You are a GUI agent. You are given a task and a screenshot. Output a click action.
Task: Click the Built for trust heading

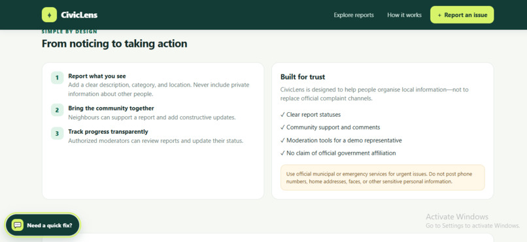(303, 77)
